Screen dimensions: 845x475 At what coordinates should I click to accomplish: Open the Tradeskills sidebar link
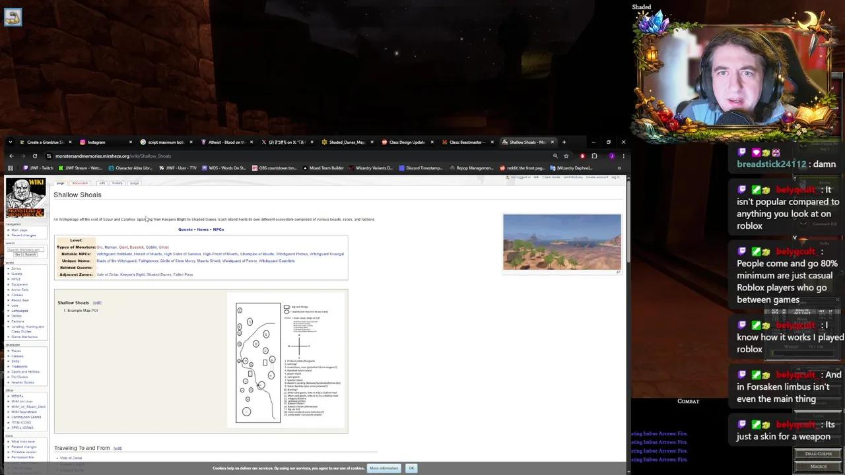tap(19, 367)
